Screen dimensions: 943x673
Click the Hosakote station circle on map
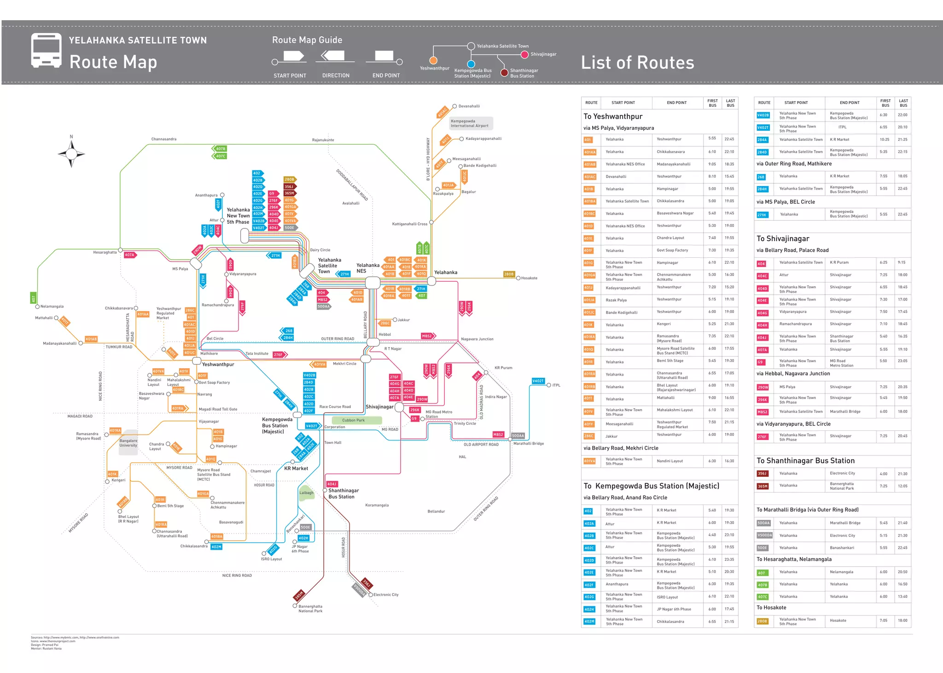point(518,278)
